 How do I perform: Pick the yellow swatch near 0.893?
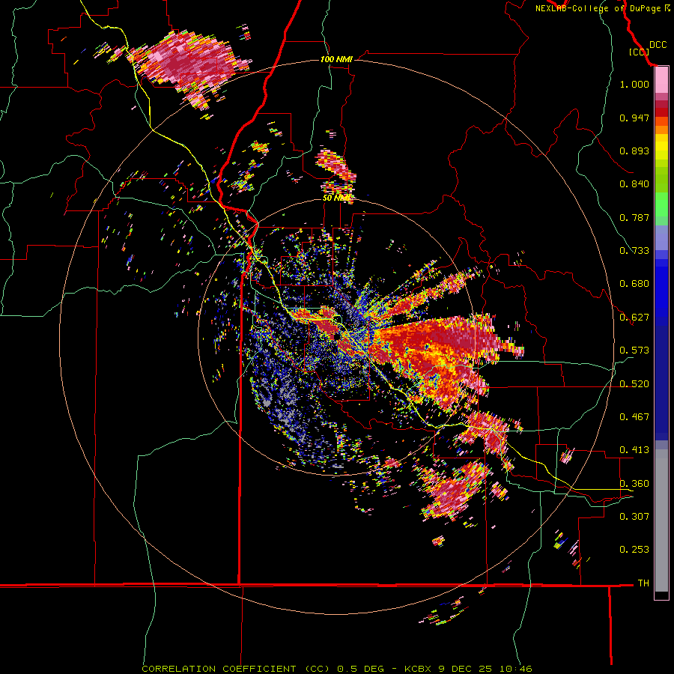(661, 147)
